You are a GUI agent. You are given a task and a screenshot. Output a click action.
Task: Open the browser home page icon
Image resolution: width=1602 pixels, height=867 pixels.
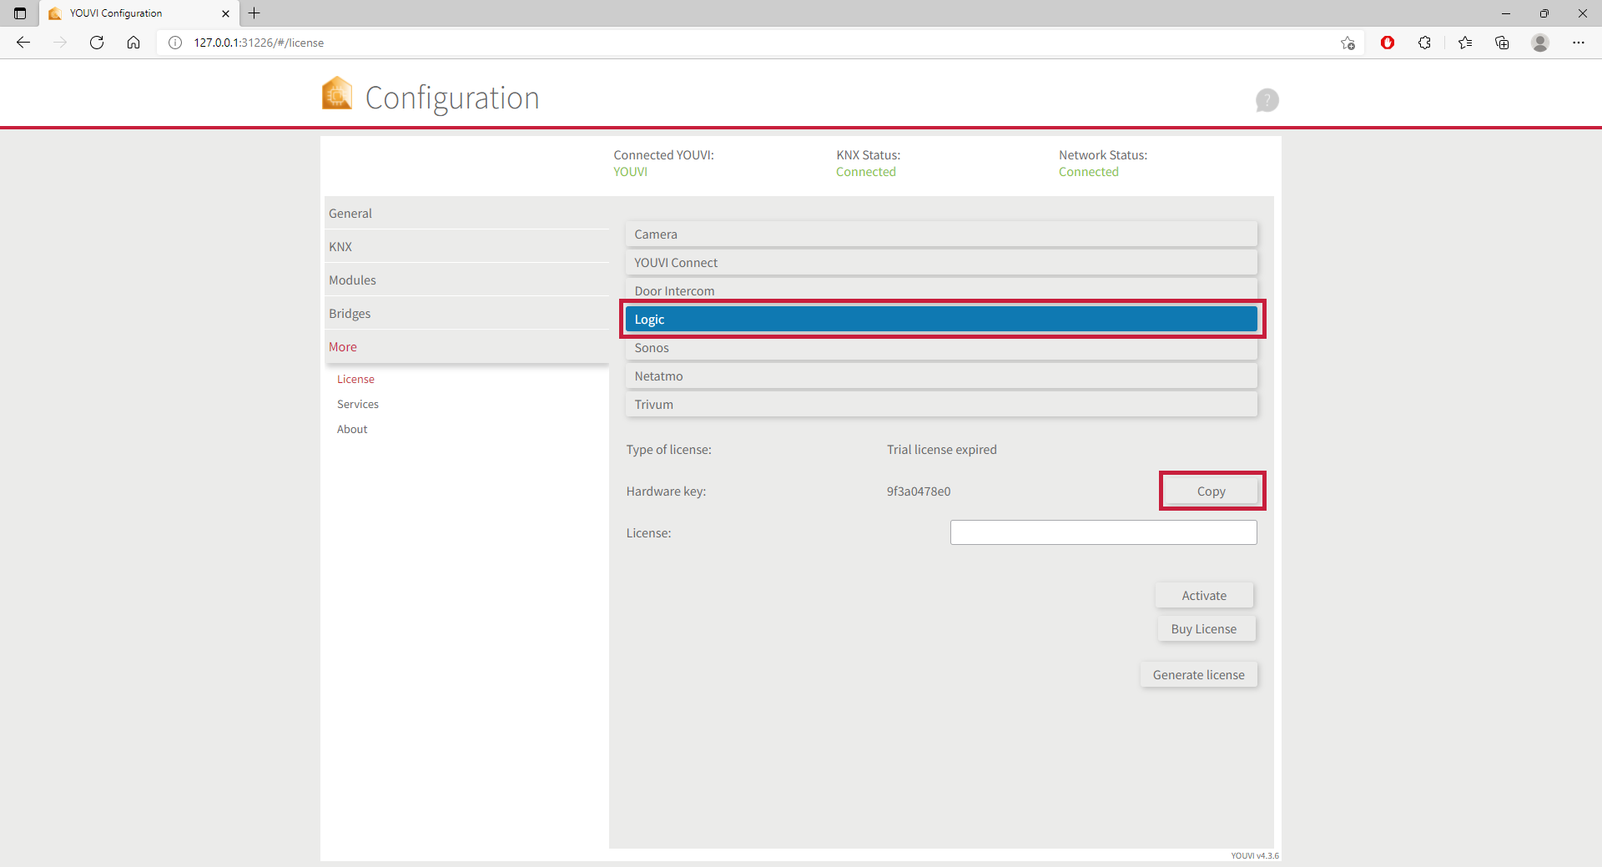tap(133, 43)
